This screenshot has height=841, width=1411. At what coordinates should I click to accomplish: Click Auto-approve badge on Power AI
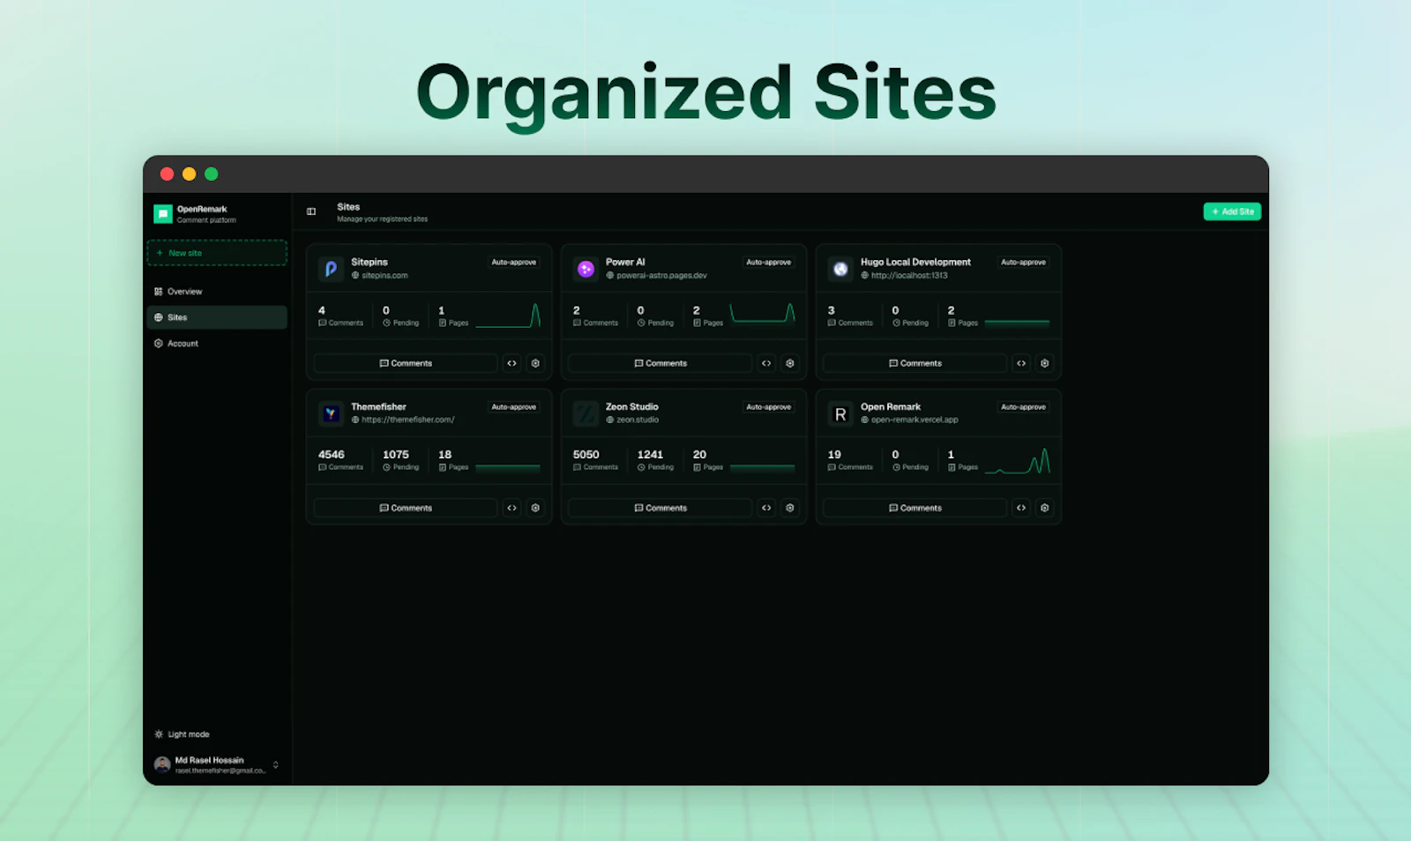(x=769, y=263)
